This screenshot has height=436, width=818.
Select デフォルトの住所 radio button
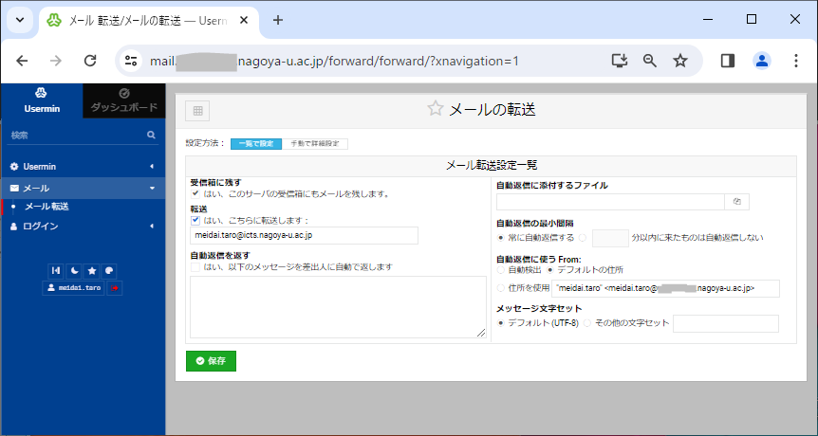coord(549,270)
